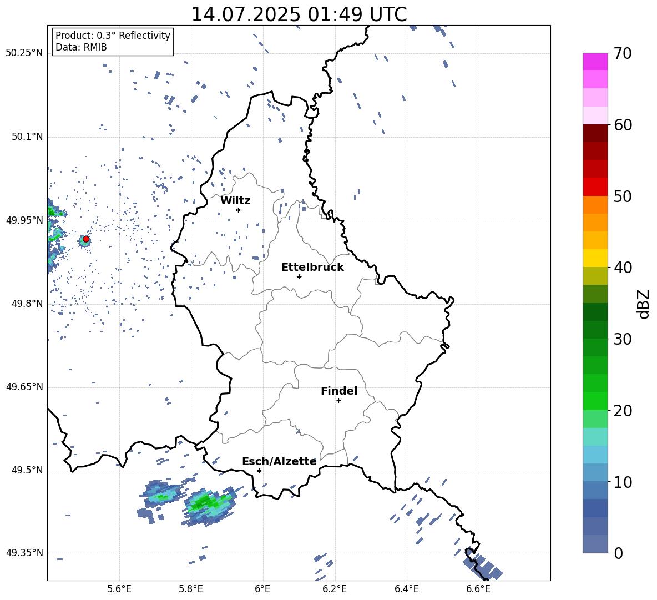
Task: Click the magenta top segment of the colorbar
Action: [x=595, y=62]
